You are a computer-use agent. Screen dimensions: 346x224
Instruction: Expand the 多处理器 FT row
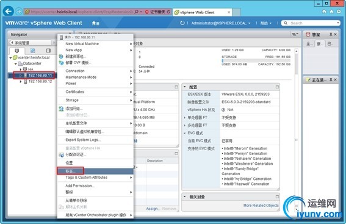pyautogui.click(x=185, y=125)
